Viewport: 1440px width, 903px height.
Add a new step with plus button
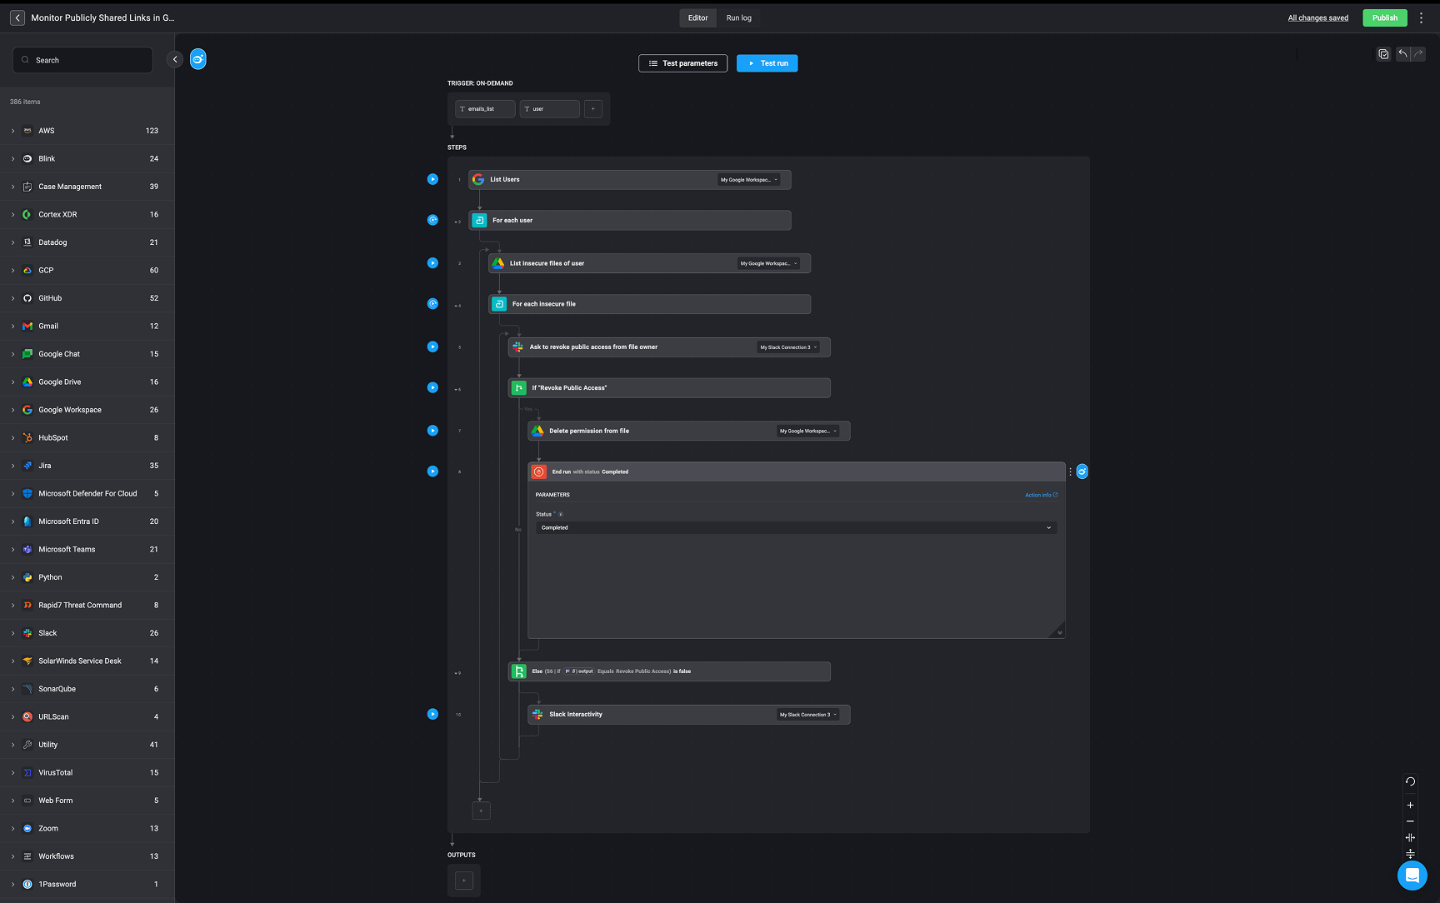click(x=481, y=811)
